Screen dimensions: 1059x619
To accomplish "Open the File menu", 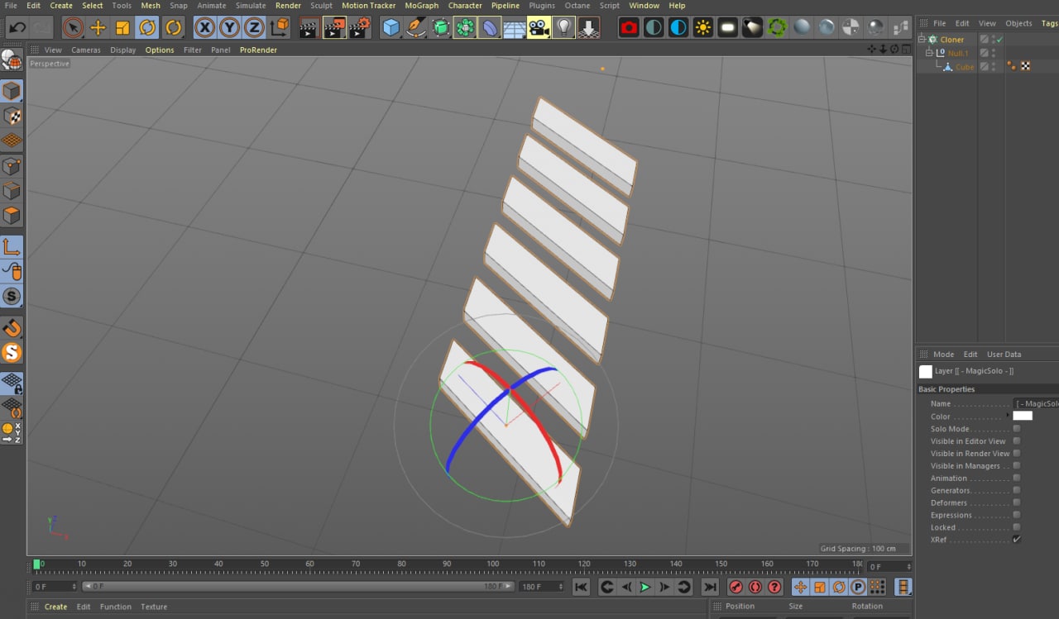I will (x=11, y=6).
